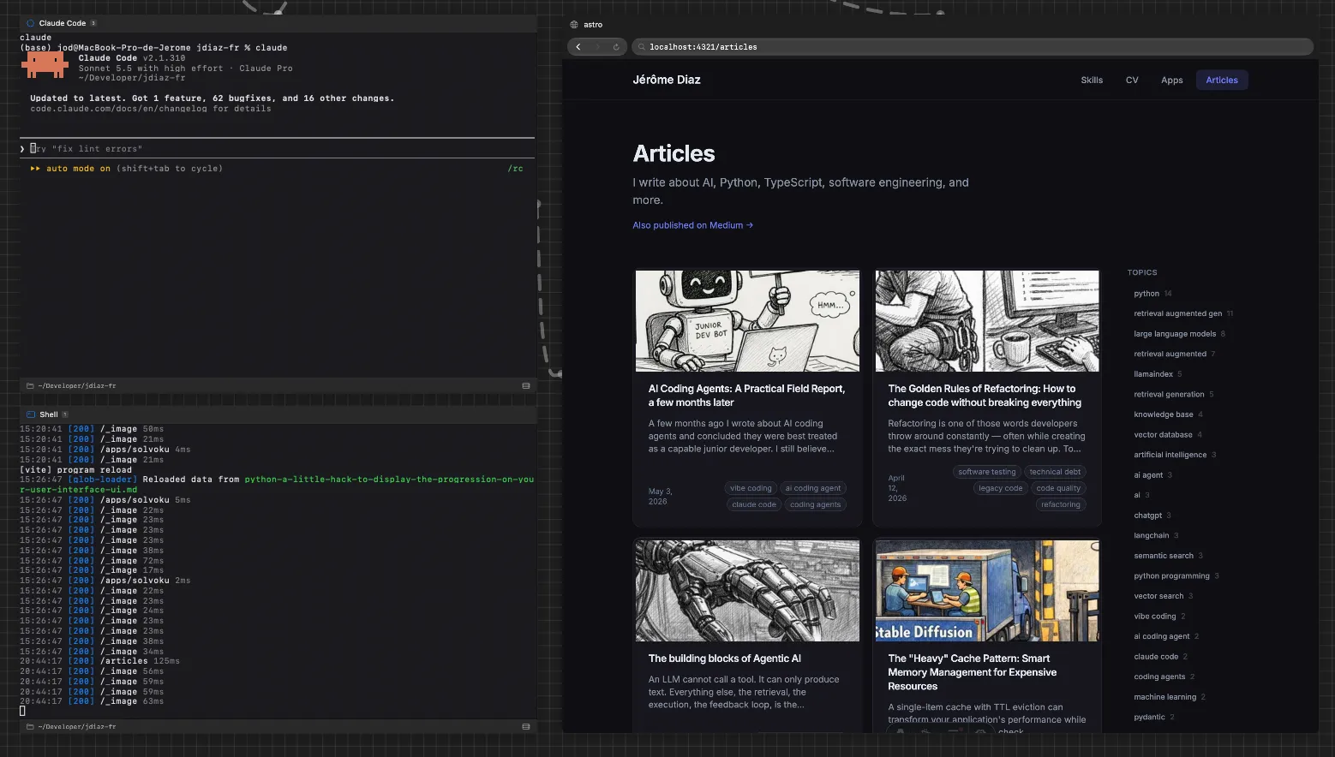Click the Jérôme Diaz site title

click(667, 80)
